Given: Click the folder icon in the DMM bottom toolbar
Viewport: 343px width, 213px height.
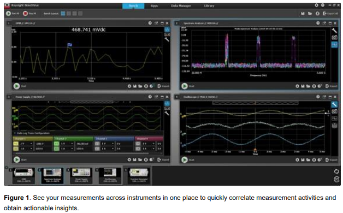Looking at the screenshot, I should pos(140,86).
